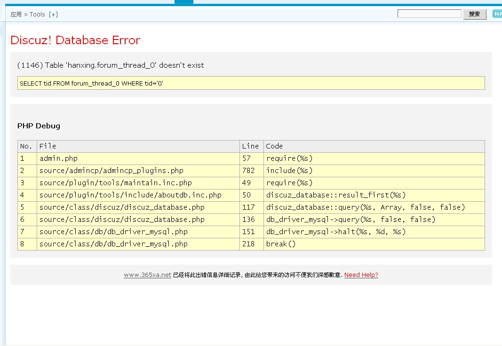The height and width of the screenshot is (346, 502).
Task: Open the Need Help? link
Action: tap(361, 275)
